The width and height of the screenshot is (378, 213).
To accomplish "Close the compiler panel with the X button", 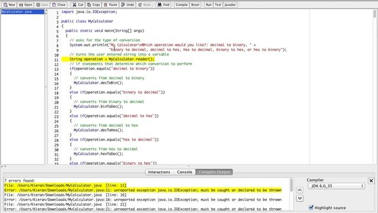I will pos(371,180).
